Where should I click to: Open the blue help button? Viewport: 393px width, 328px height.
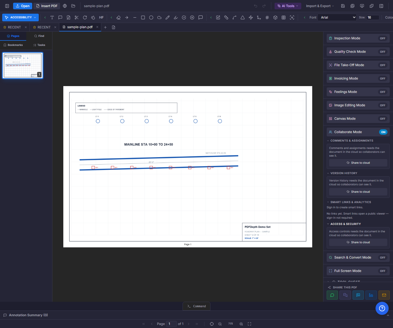click(x=382, y=308)
